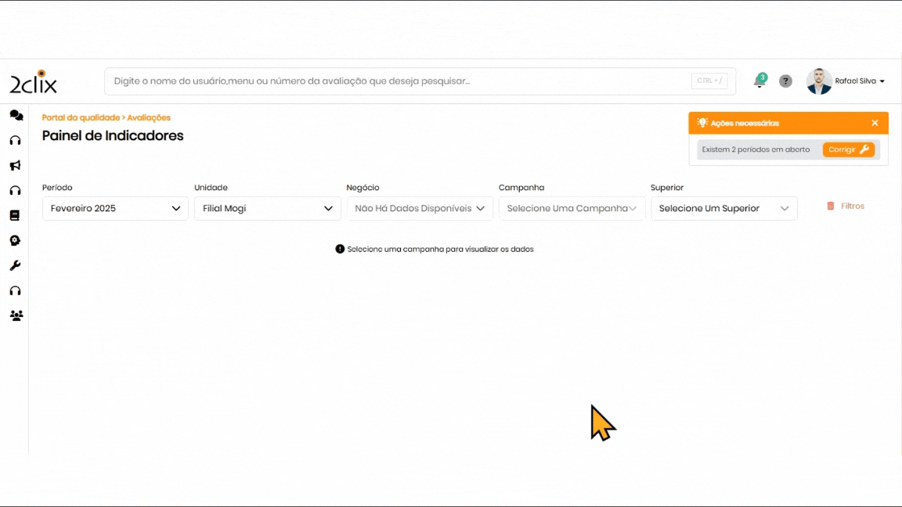Select the head-with-gear sidebar icon

pyautogui.click(x=15, y=241)
